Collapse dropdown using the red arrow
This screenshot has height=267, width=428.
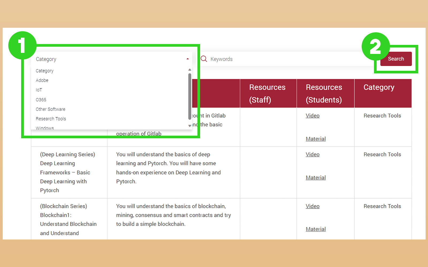tap(188, 59)
